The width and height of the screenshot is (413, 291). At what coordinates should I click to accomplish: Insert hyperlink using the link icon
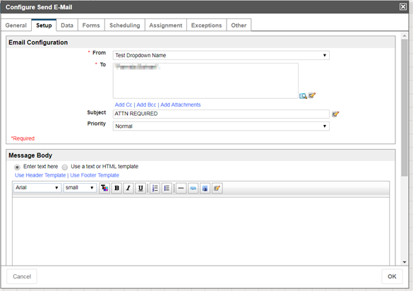click(193, 188)
